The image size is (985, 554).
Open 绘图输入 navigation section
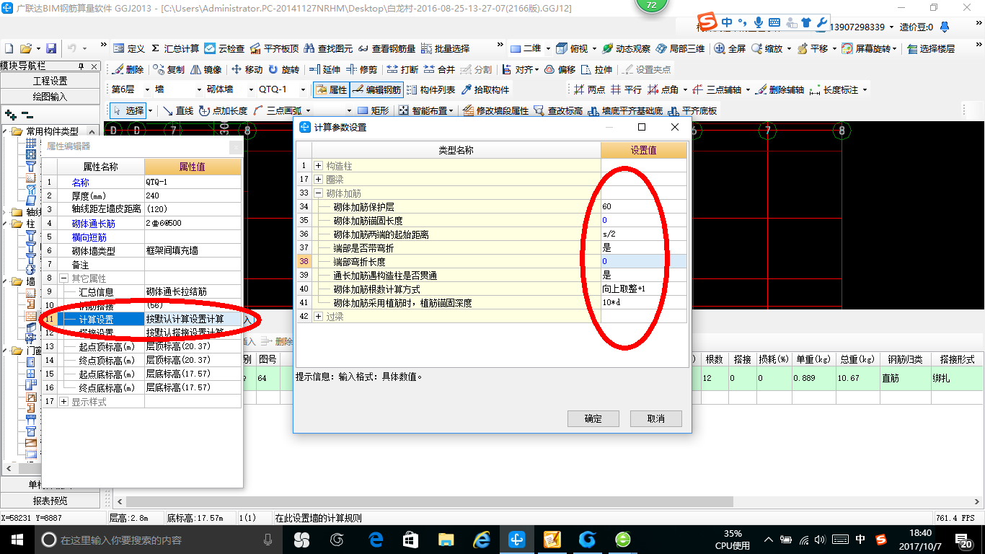50,96
